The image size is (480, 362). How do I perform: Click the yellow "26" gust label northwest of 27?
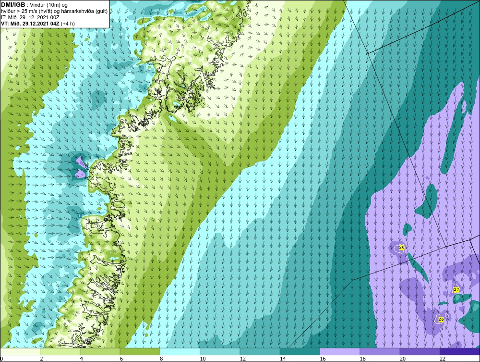point(402,248)
